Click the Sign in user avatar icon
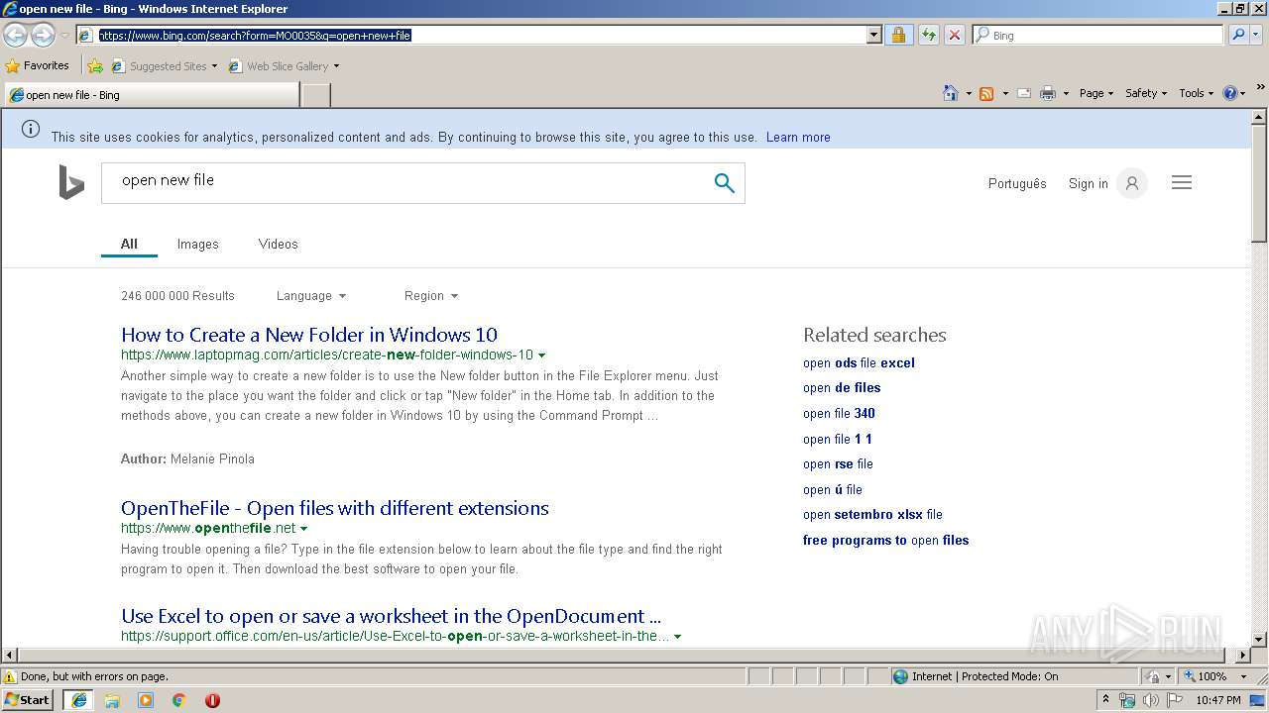The height and width of the screenshot is (713, 1269). pos(1131,183)
